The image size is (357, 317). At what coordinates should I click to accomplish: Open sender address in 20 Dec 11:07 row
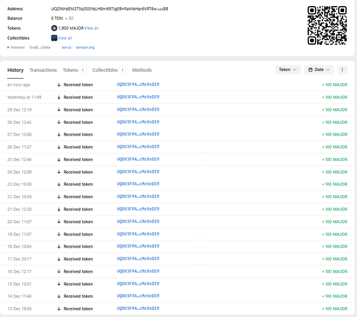pos(138,221)
